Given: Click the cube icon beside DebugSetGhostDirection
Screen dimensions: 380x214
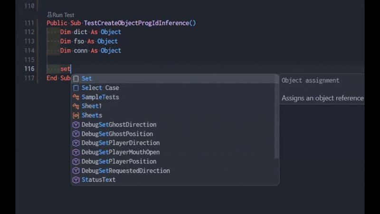Looking at the screenshot, I should (x=76, y=125).
